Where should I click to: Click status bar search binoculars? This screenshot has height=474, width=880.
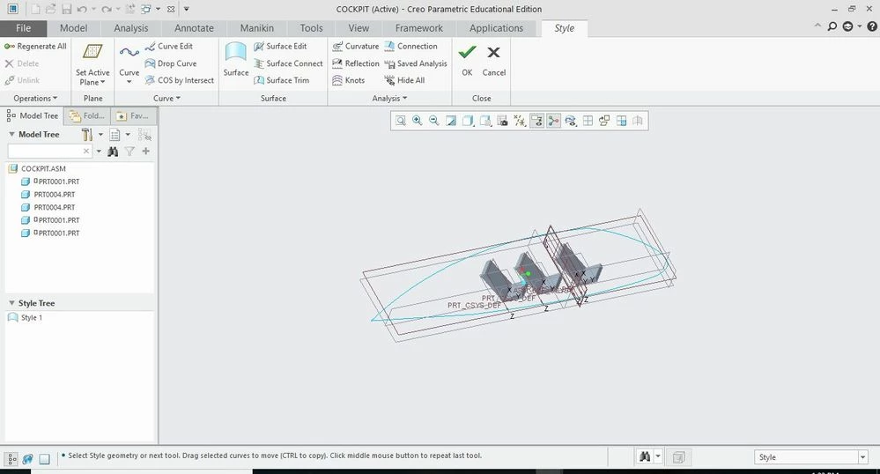645,457
